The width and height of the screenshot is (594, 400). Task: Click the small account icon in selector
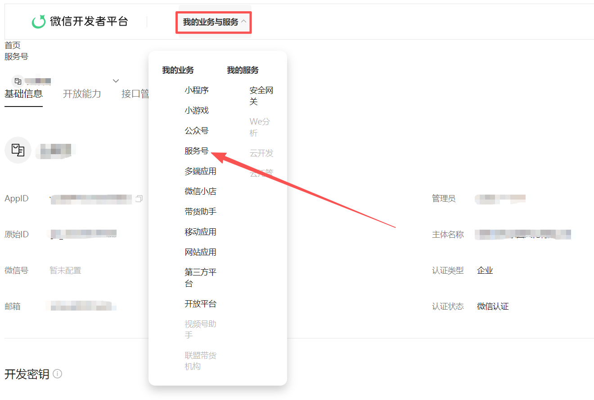click(18, 81)
